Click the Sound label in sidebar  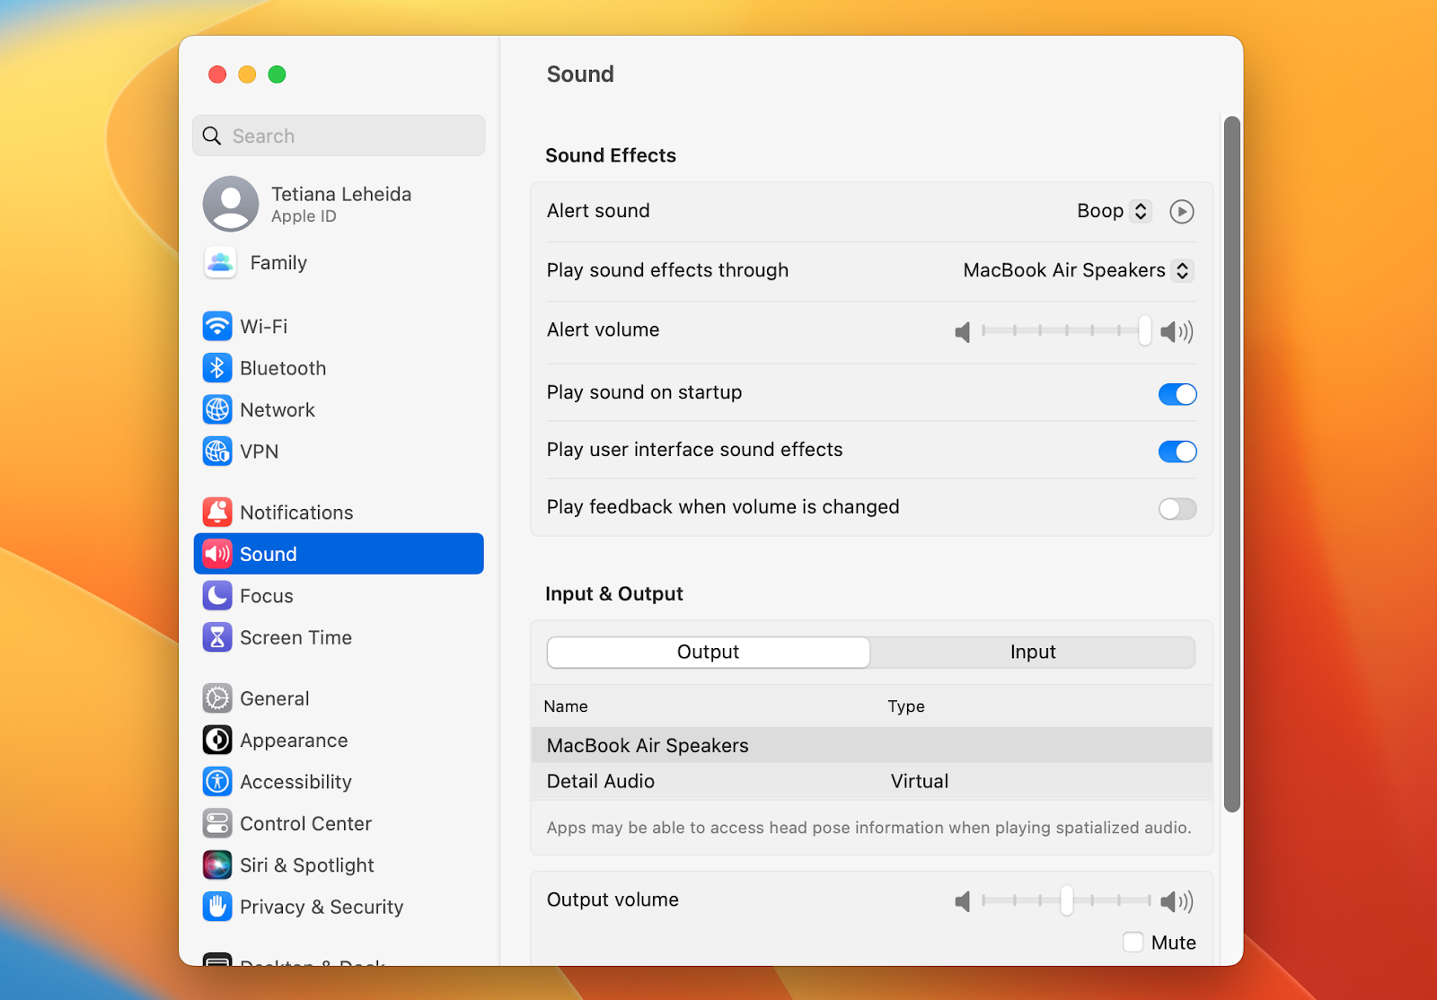tap(269, 554)
